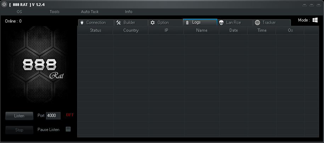Click the gear icon on Option tab
324x143 pixels.
pyautogui.click(x=153, y=23)
